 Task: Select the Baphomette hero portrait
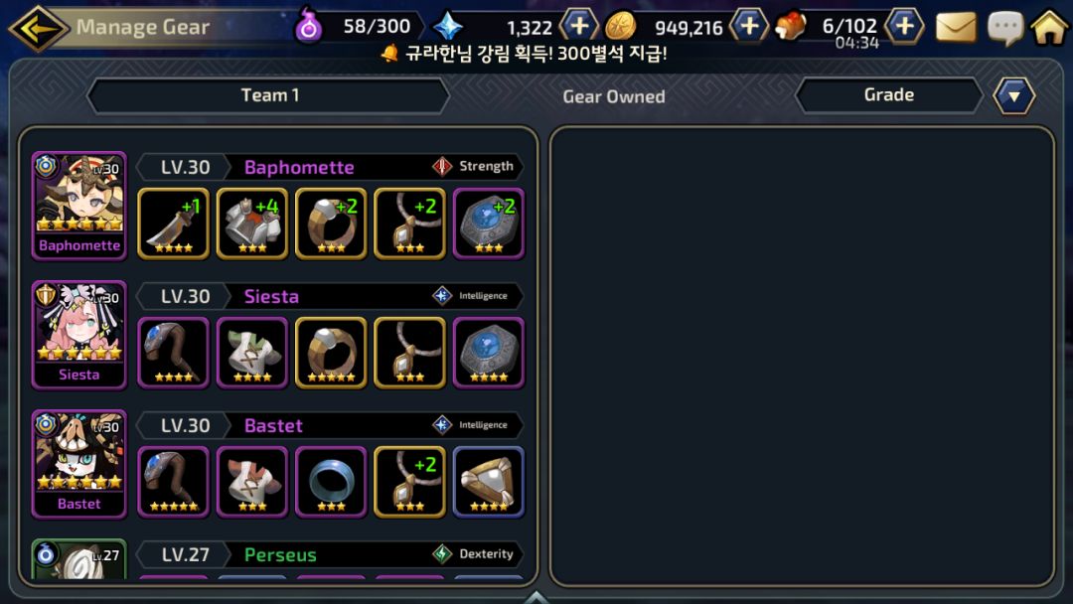(79, 206)
